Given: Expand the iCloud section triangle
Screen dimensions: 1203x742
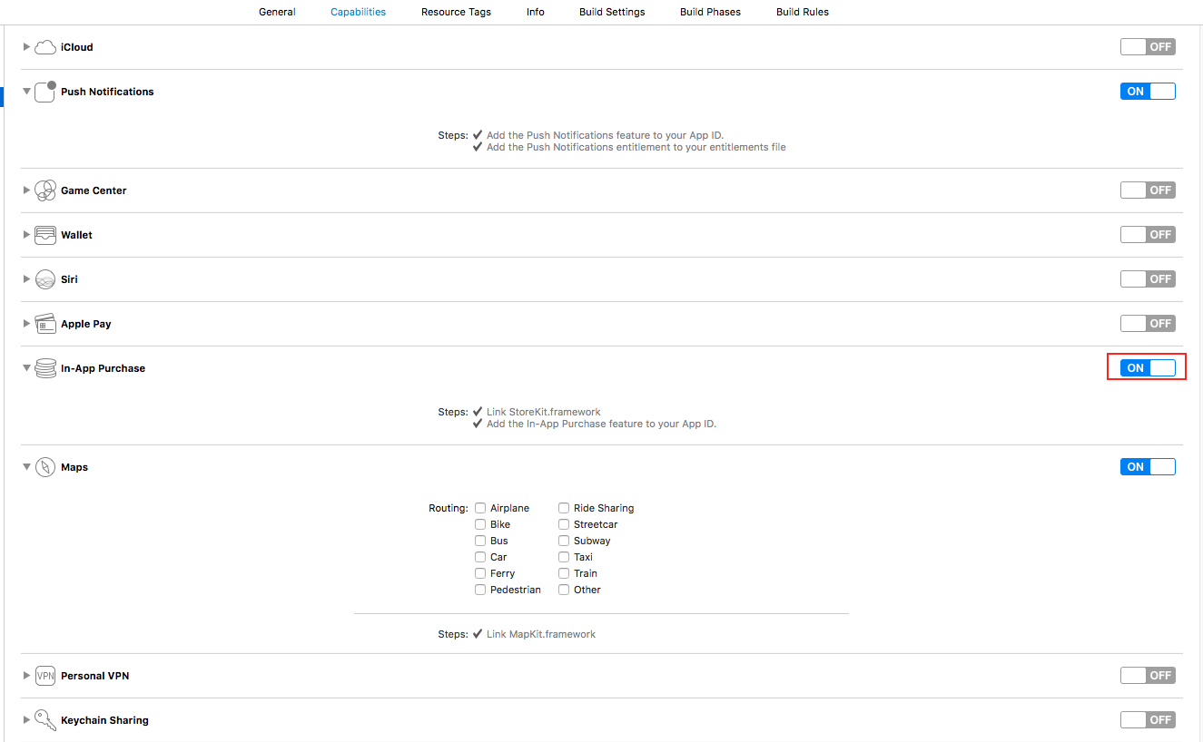Looking at the screenshot, I should 26,47.
